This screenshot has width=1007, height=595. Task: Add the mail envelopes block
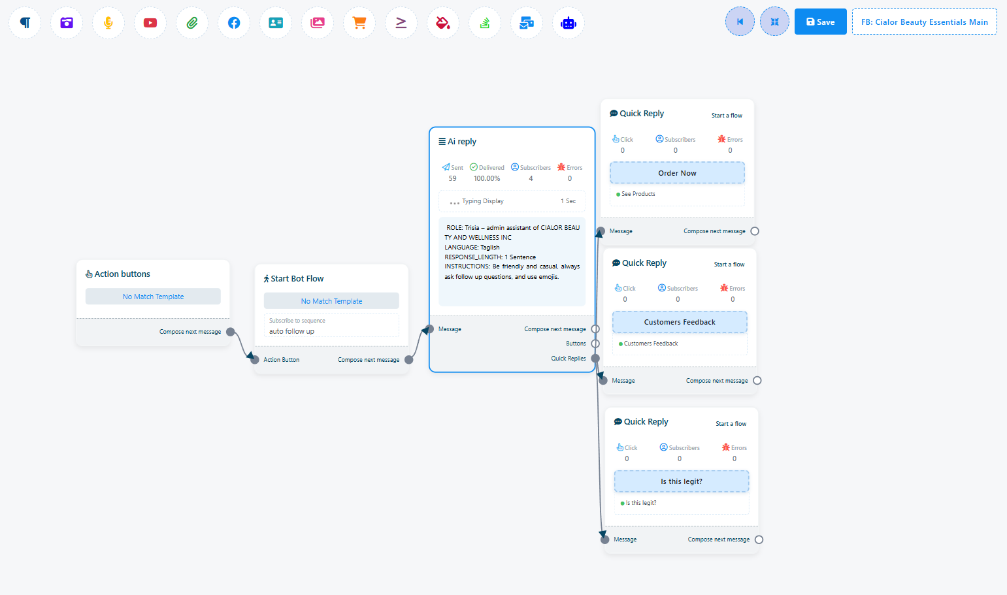pyautogui.click(x=527, y=23)
